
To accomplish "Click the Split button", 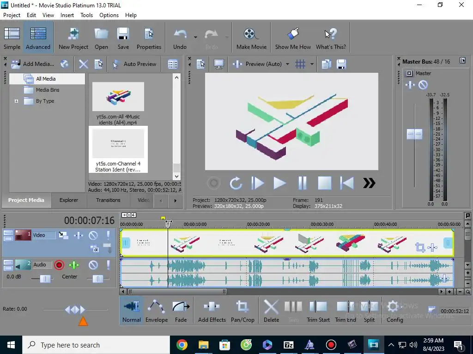I will coord(369,311).
